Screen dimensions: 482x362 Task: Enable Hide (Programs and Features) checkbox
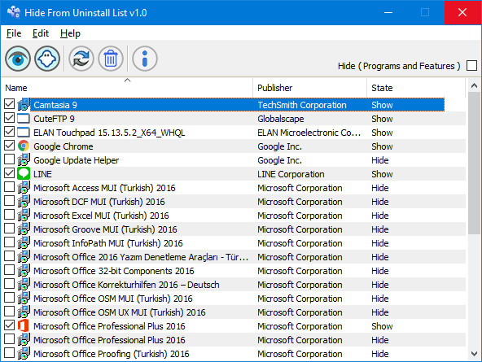point(471,65)
